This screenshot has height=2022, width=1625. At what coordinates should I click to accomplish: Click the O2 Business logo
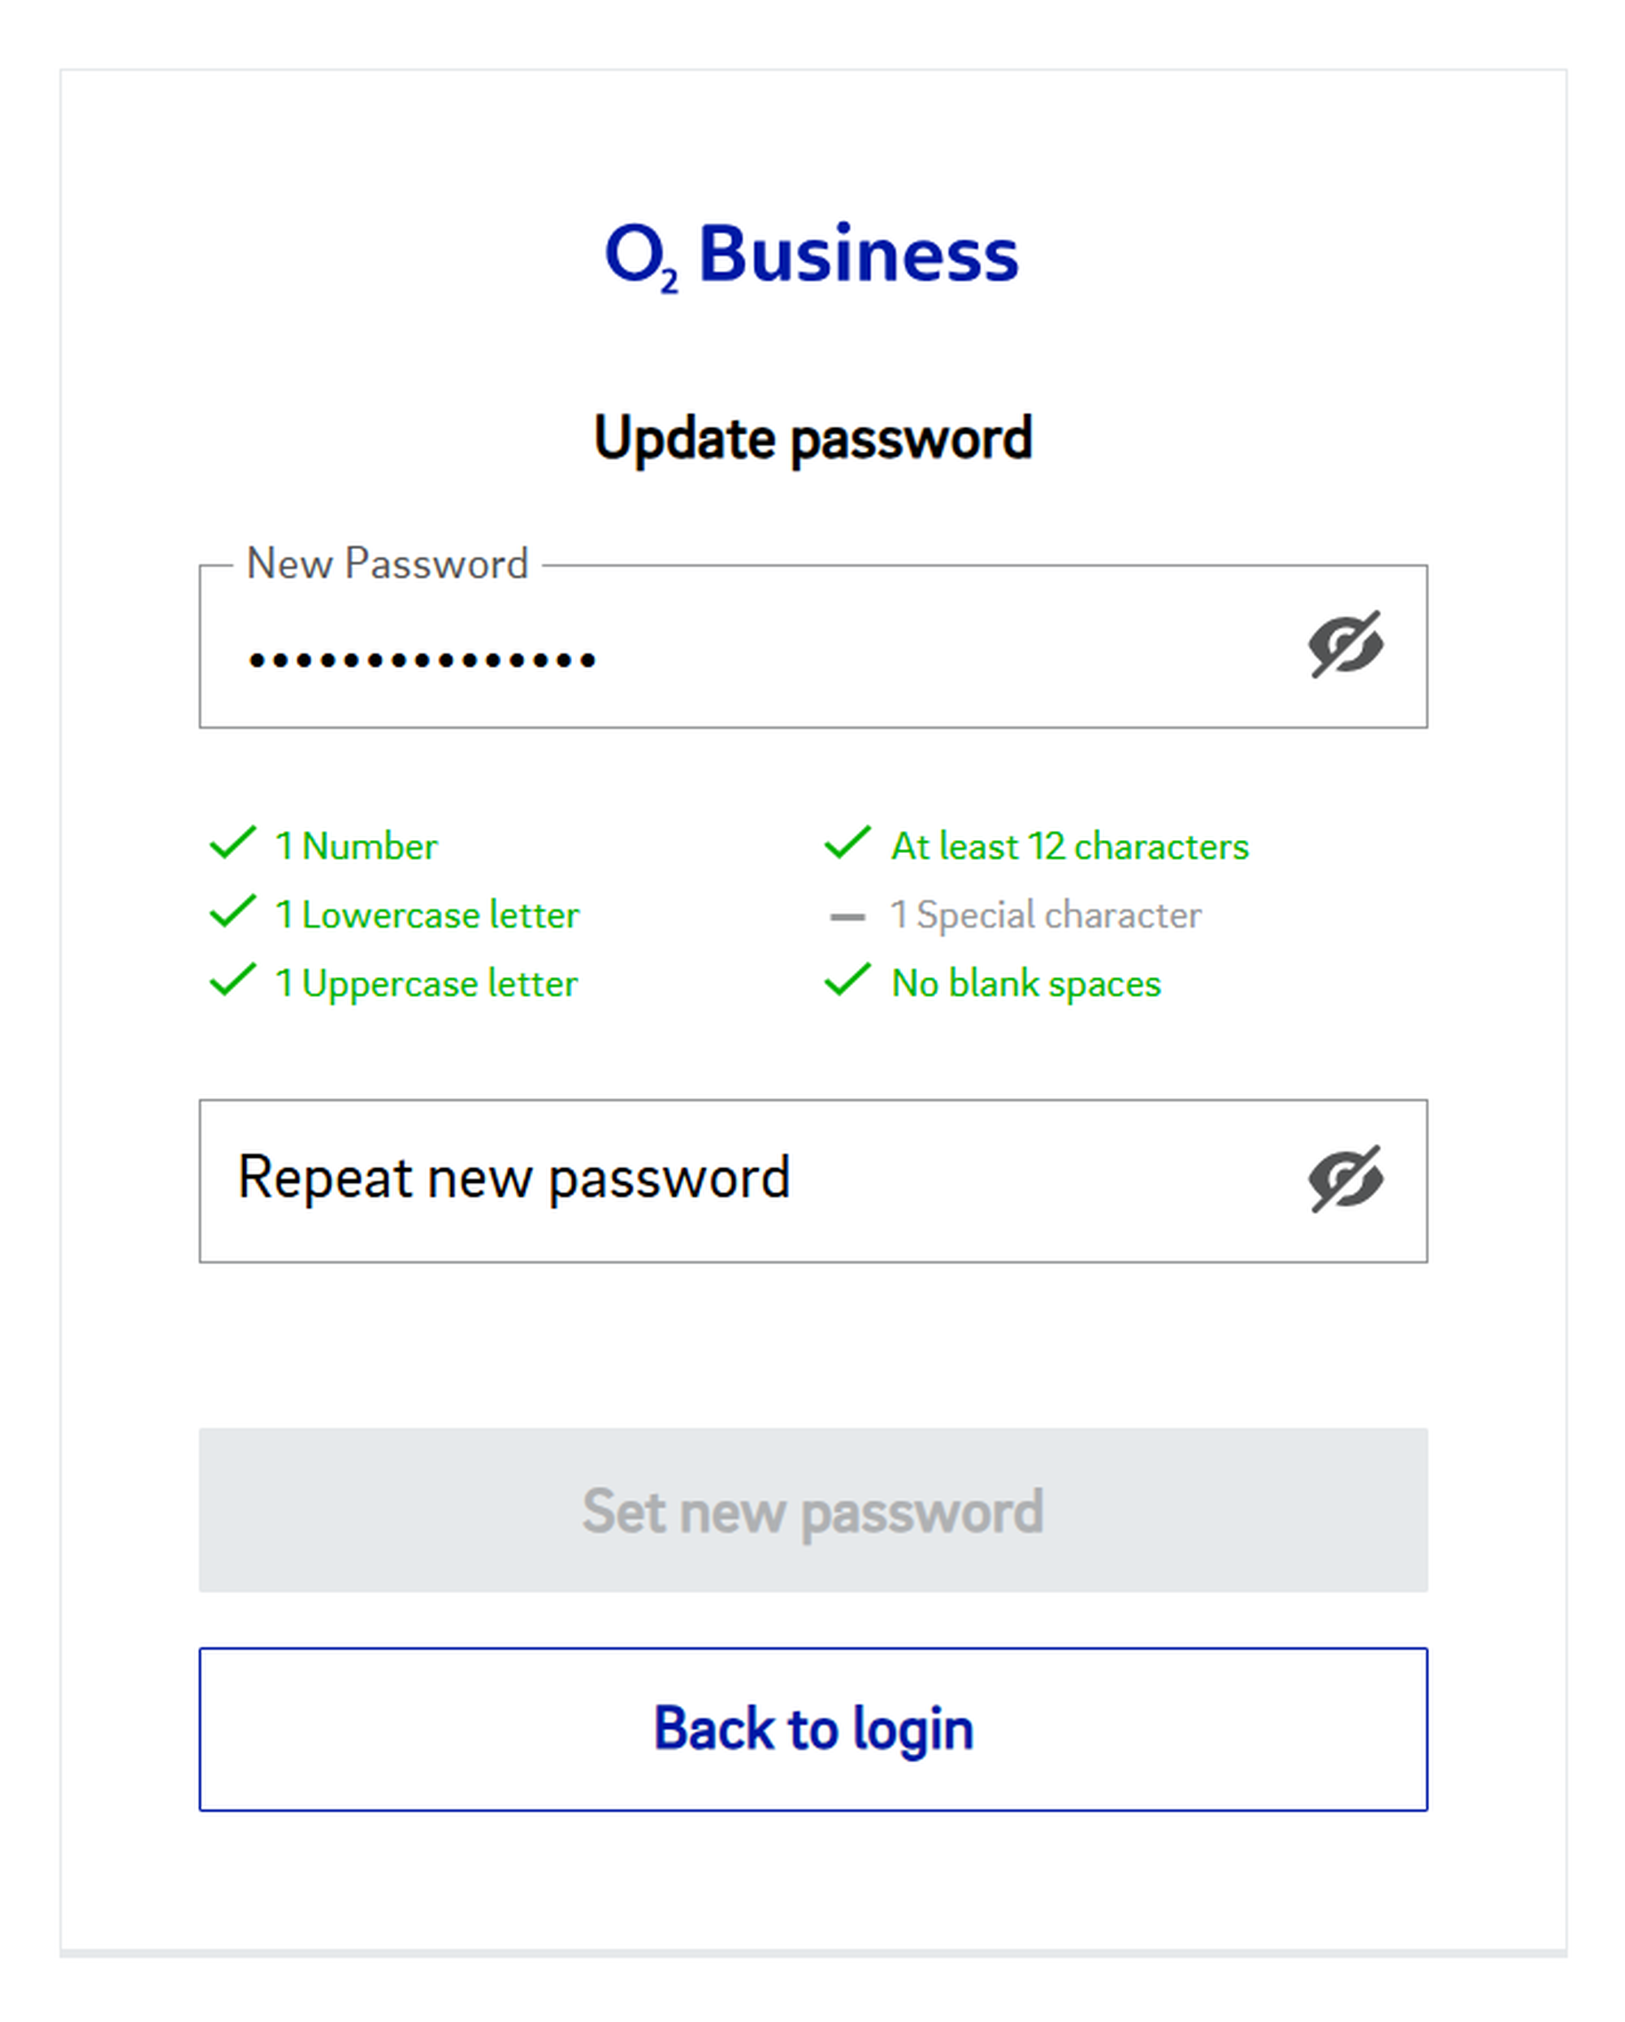(x=812, y=254)
